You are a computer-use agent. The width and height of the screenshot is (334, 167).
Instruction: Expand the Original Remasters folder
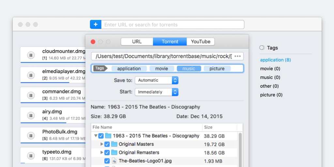click(x=102, y=152)
